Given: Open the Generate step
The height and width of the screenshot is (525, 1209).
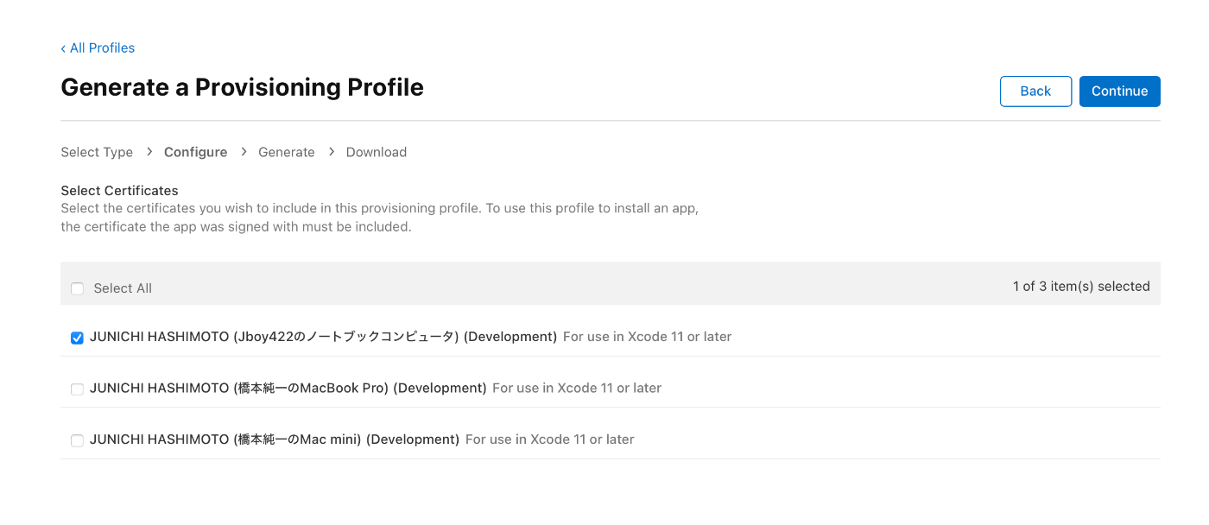Looking at the screenshot, I should point(287,152).
